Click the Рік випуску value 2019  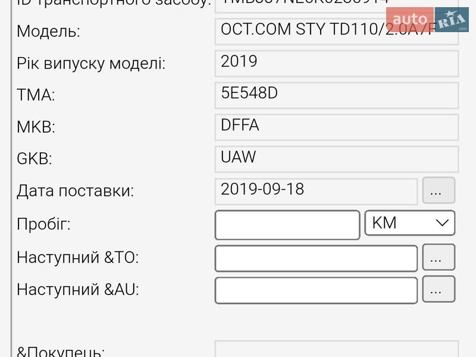pos(336,60)
